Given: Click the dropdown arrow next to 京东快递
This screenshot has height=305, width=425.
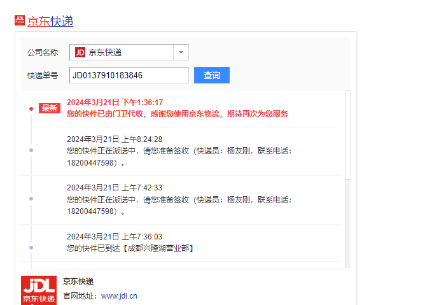Looking at the screenshot, I should (x=181, y=52).
